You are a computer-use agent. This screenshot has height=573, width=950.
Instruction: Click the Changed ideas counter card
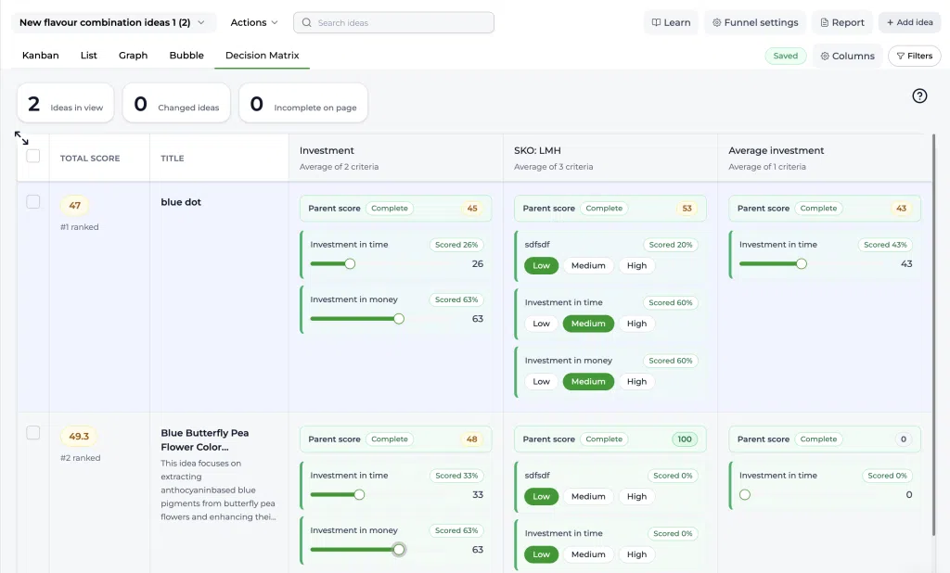click(176, 103)
